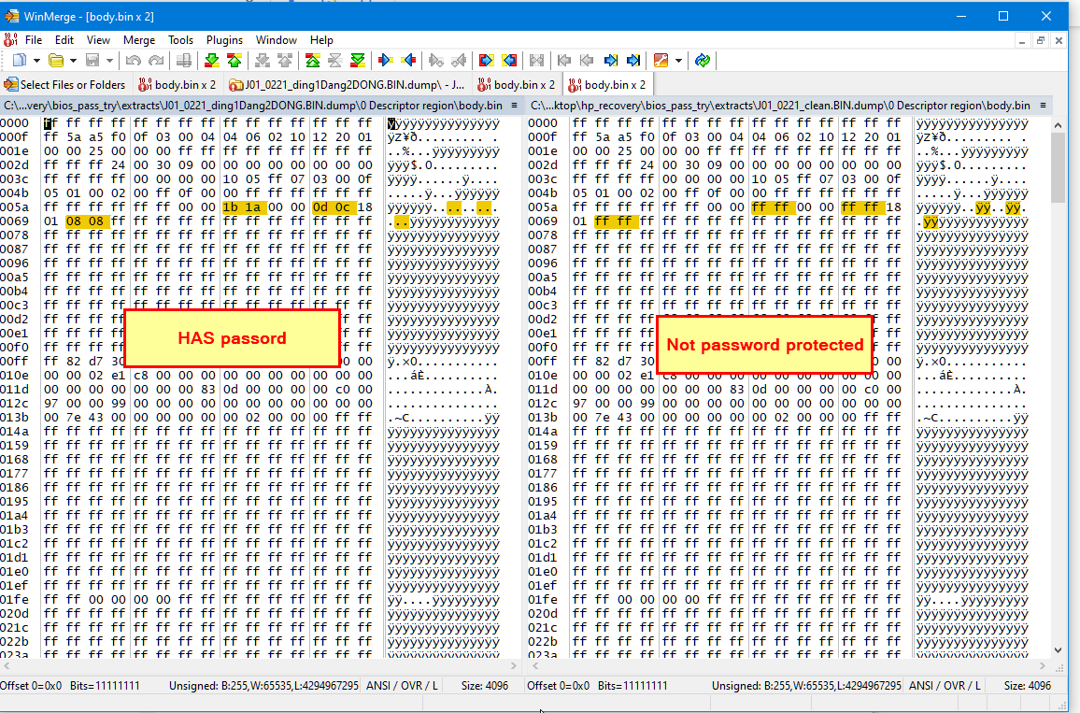
Task: Open the Options wrench icon
Action: (x=661, y=61)
